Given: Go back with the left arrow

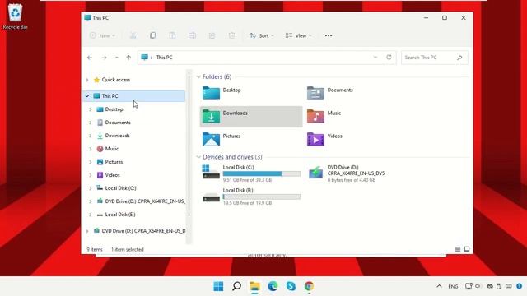Looking at the screenshot, I should click(x=90, y=58).
